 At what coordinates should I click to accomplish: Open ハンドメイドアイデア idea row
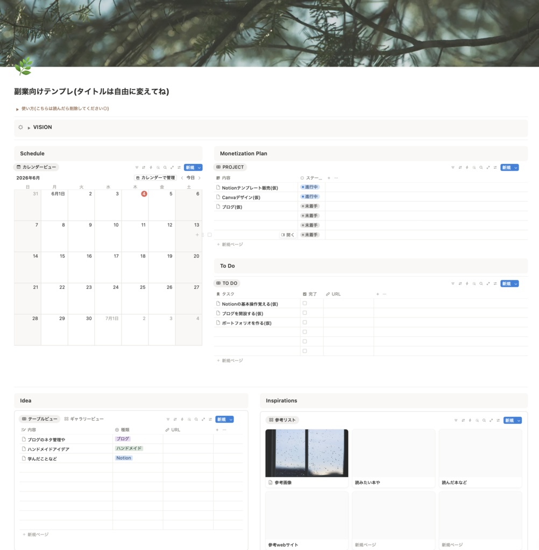[48, 450]
